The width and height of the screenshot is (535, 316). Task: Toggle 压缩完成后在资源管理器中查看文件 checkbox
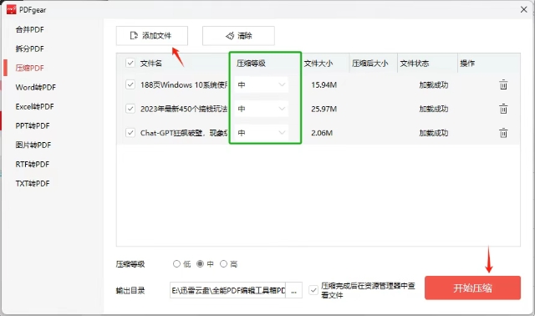pyautogui.click(x=313, y=290)
